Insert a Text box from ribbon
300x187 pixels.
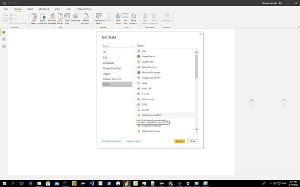(125, 19)
